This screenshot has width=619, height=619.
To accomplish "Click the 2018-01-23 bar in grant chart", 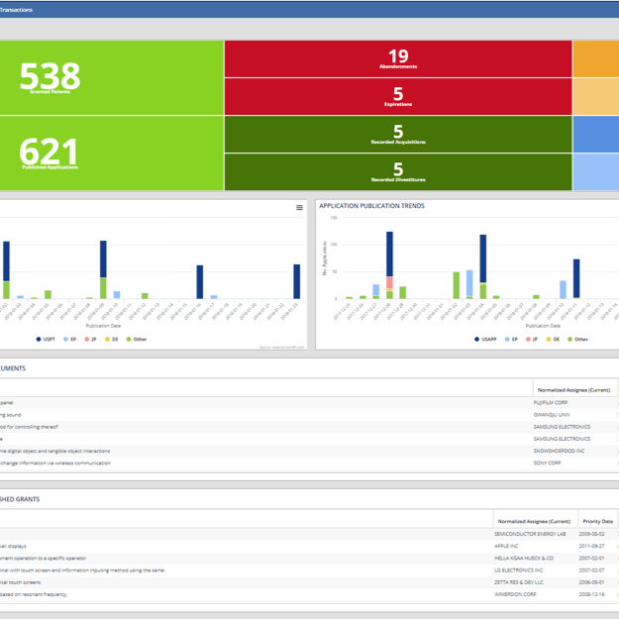I will 296,281.
